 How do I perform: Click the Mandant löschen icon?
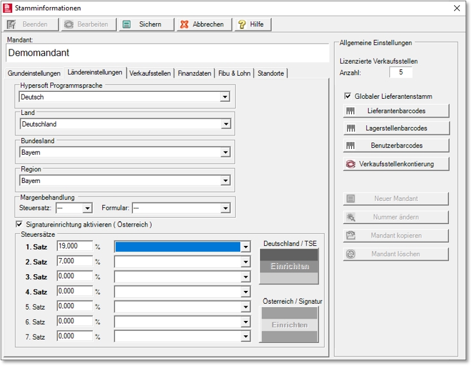[x=351, y=254]
